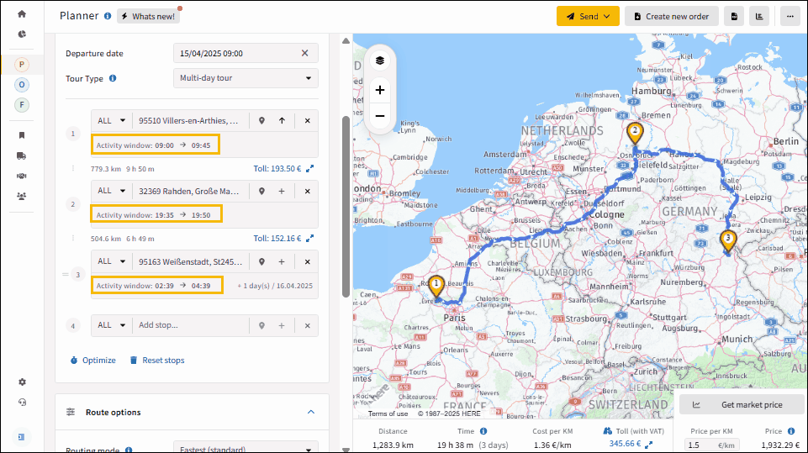
Task: Remove the Villers-en-Arthies stop
Action: [307, 120]
